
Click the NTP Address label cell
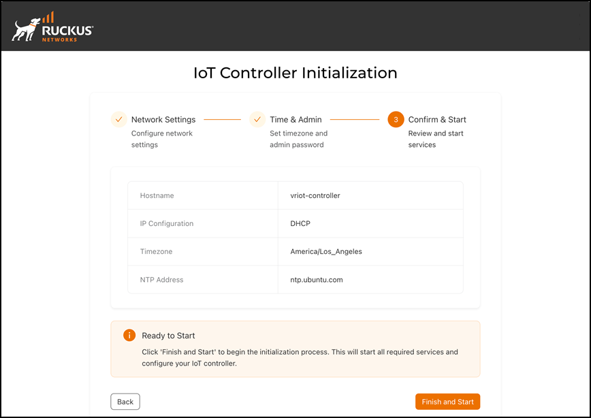coord(203,280)
